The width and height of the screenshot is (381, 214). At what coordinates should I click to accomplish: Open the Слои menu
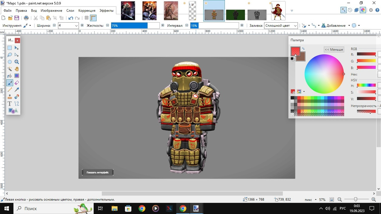(x=70, y=10)
